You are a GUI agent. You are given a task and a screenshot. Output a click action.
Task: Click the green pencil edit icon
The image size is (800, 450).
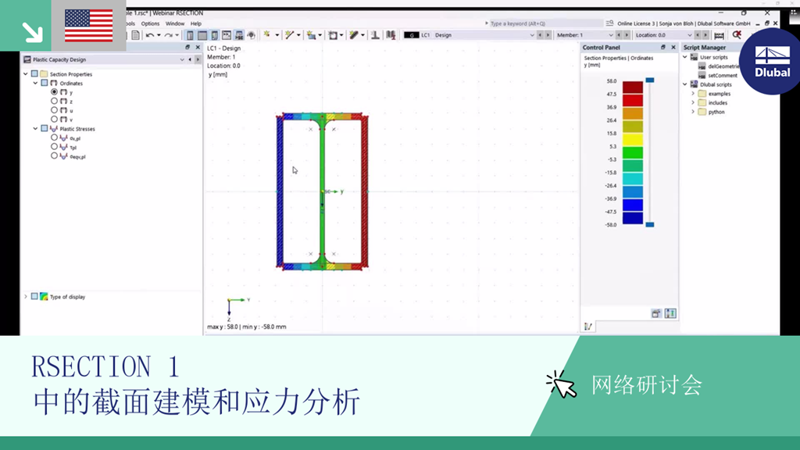[x=354, y=34]
